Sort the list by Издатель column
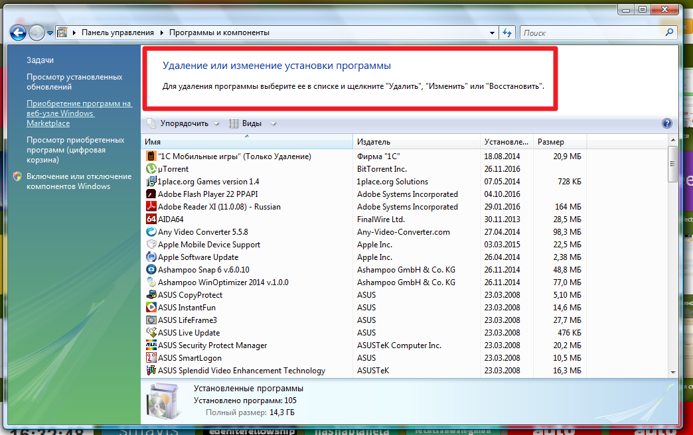The image size is (693, 435). [416, 142]
